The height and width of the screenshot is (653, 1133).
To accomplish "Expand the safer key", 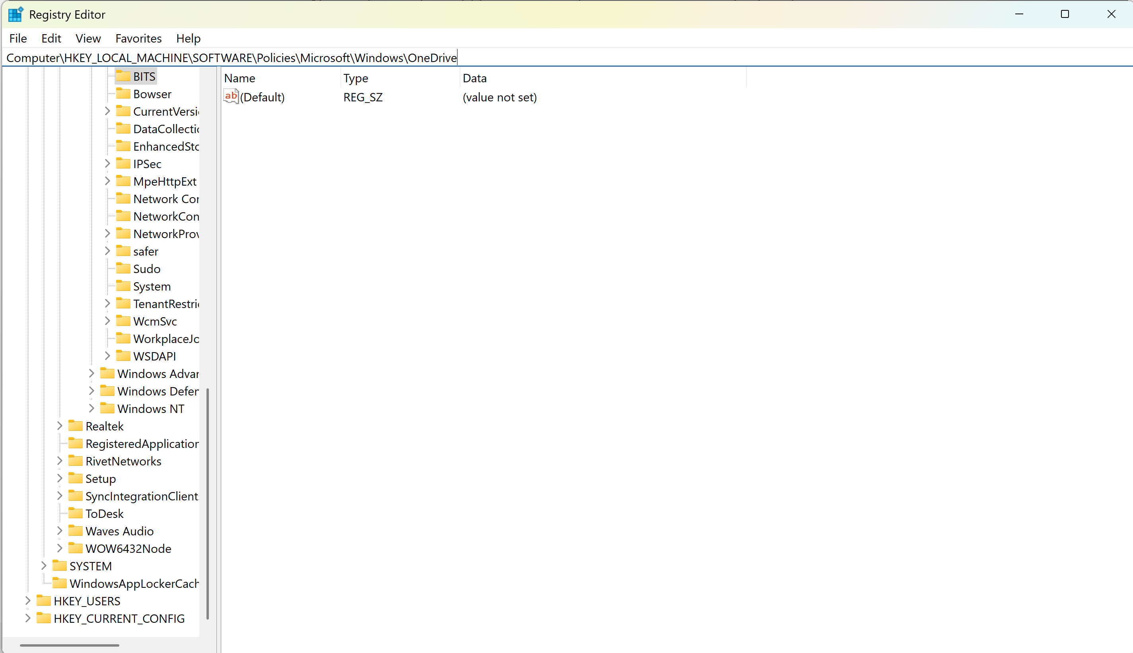I will tap(107, 251).
